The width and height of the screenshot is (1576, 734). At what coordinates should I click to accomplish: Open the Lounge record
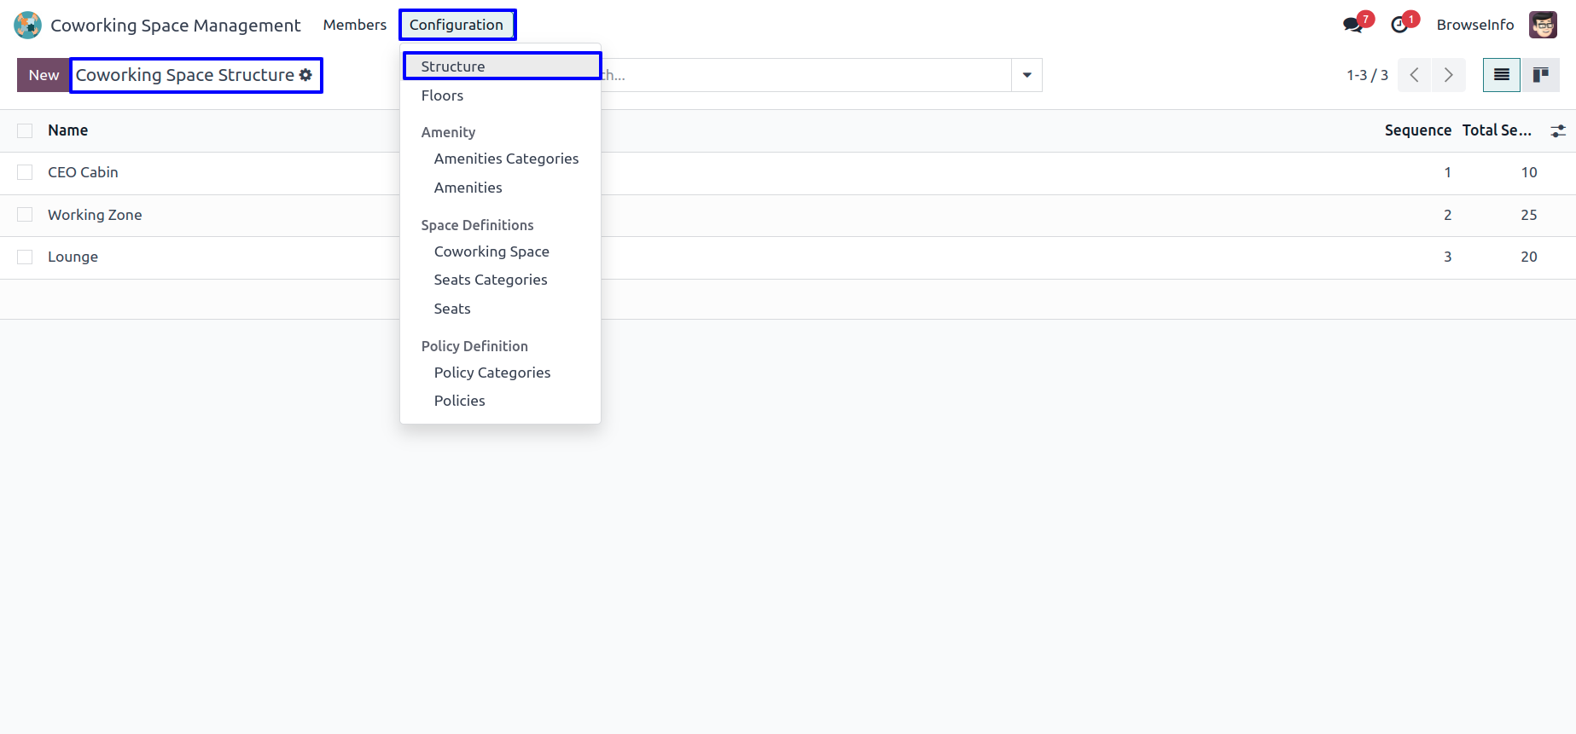[73, 257]
